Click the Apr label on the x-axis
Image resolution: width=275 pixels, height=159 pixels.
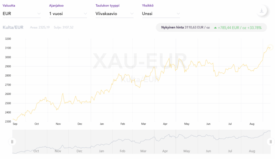(x=165, y=124)
